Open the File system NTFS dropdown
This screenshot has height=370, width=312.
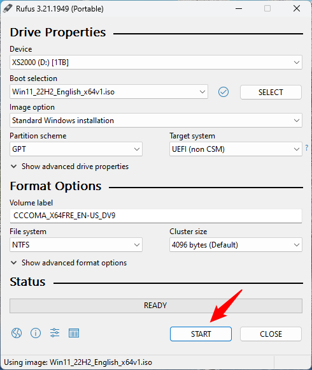tap(76, 245)
